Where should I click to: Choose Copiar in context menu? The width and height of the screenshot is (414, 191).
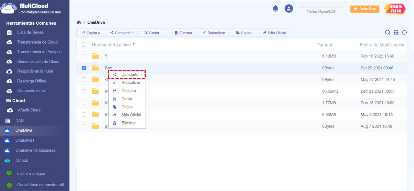tap(127, 107)
